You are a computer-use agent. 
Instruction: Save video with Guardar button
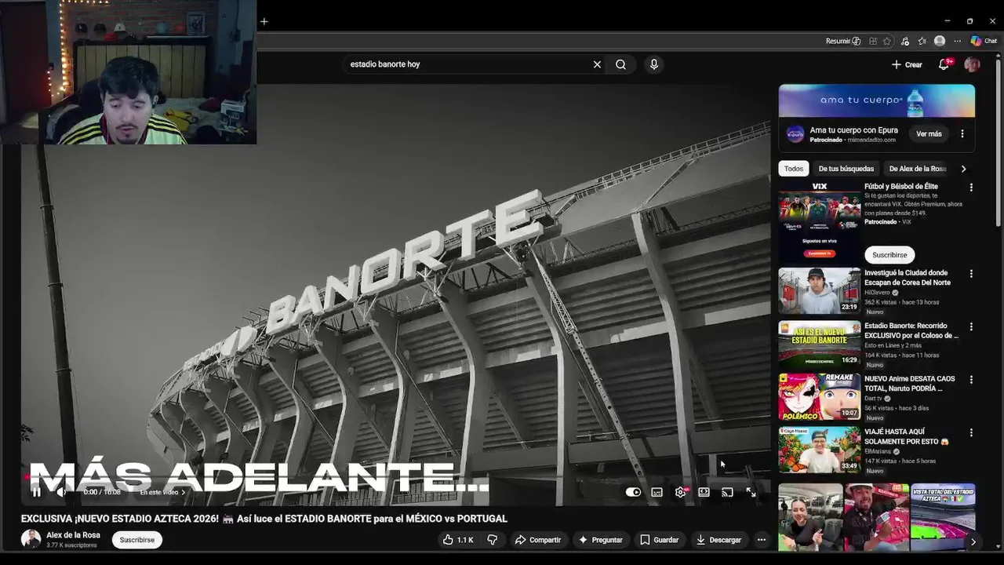pyautogui.click(x=659, y=540)
